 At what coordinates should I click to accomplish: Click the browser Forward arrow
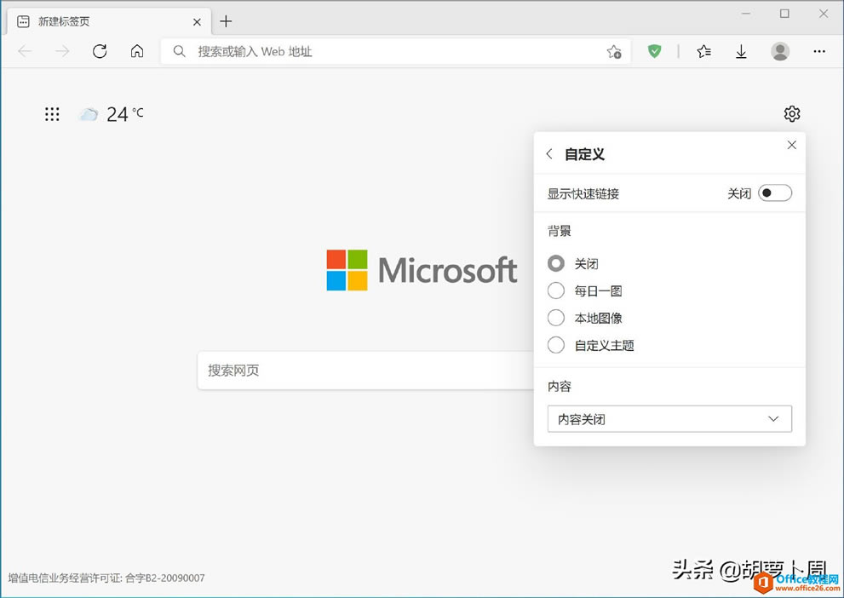click(x=62, y=51)
